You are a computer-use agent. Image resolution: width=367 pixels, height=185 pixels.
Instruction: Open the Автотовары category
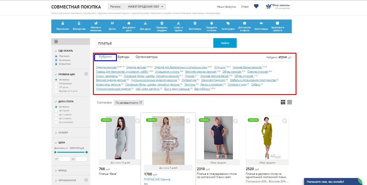[x=261, y=26]
